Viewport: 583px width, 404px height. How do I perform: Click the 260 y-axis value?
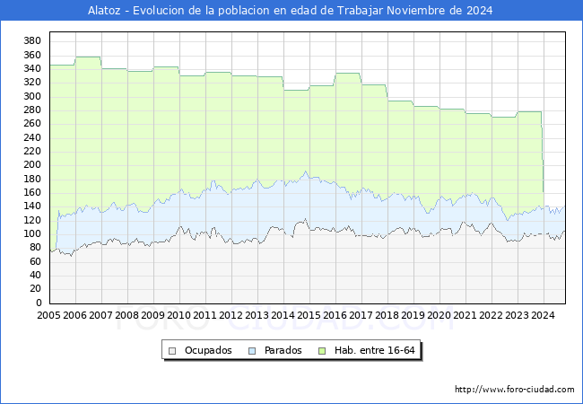coord(32,124)
